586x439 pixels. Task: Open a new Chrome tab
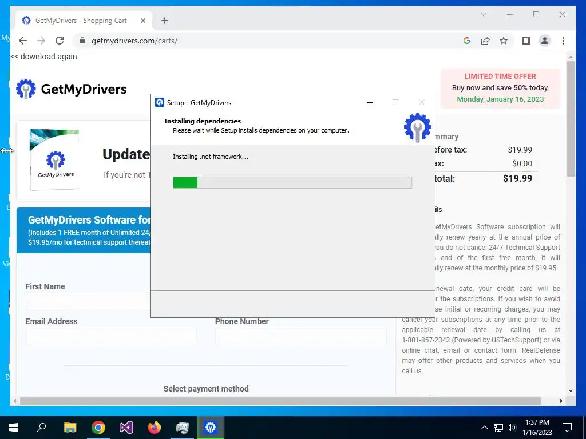point(165,21)
